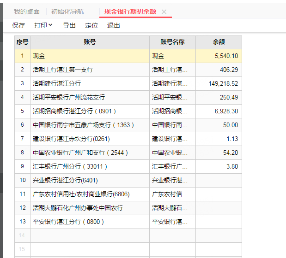Viewport: 286px width, 258px height.
Task: Select 活期大鹏石化广州办事处中国农行 account cell
Action: (90, 208)
